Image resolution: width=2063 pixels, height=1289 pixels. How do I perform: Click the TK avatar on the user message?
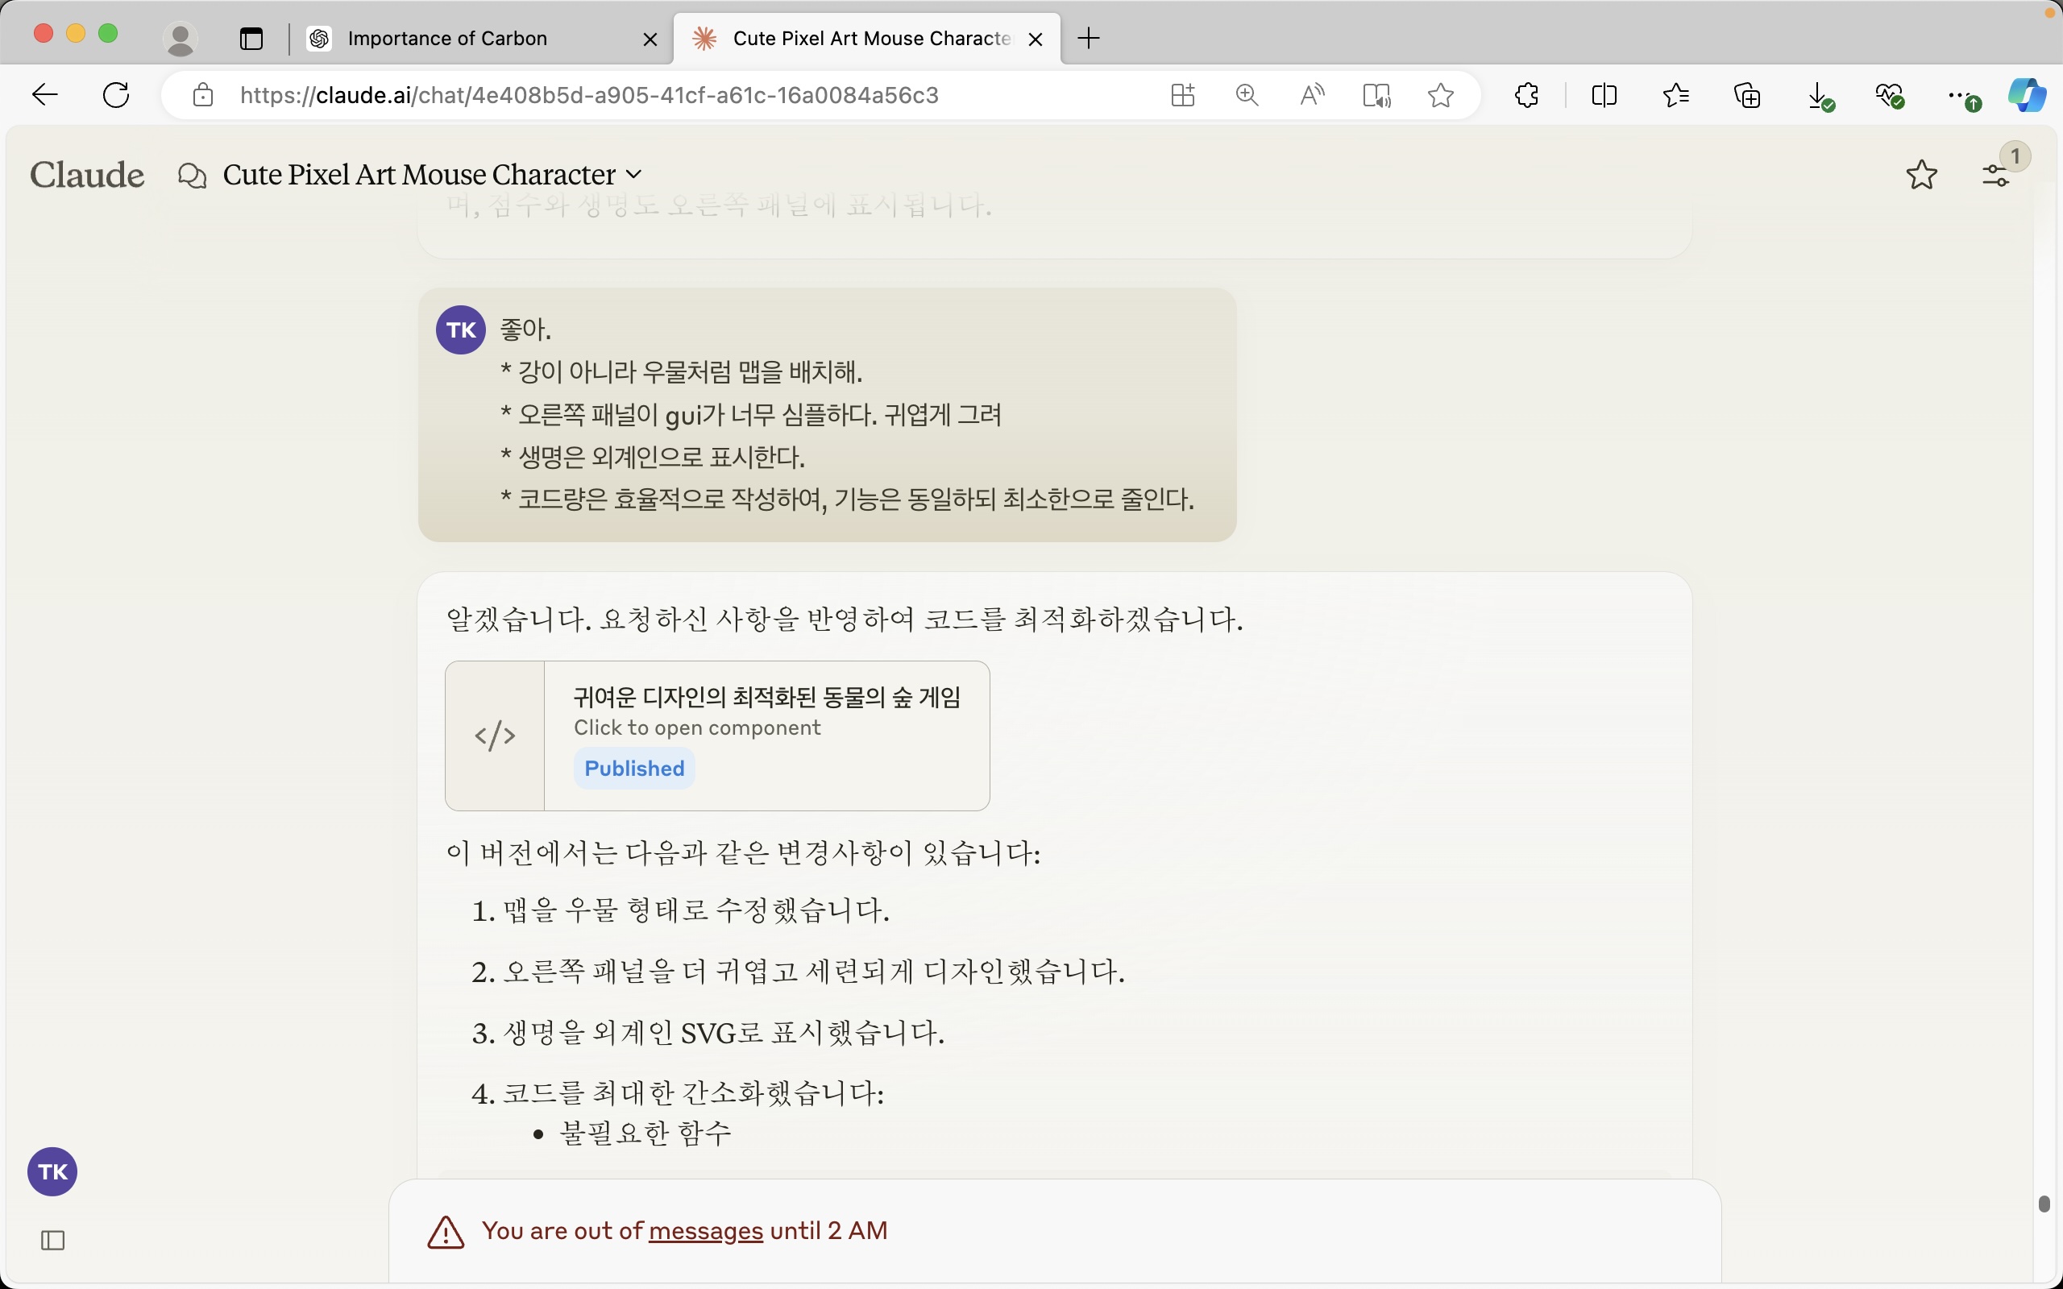coord(461,330)
